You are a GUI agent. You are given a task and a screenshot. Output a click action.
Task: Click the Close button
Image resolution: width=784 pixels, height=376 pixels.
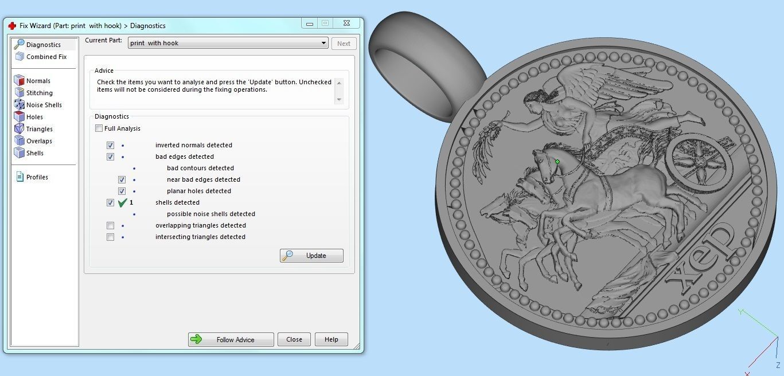pos(294,339)
